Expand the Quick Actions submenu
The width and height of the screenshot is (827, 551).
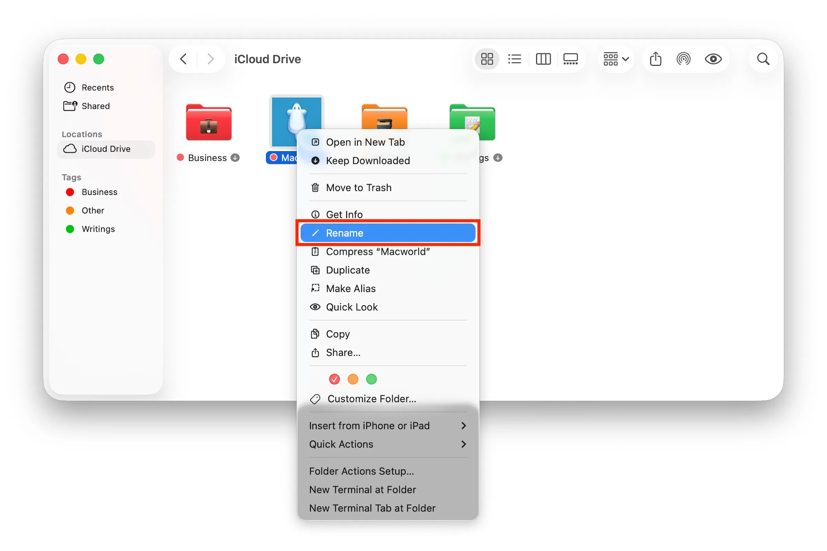387,444
